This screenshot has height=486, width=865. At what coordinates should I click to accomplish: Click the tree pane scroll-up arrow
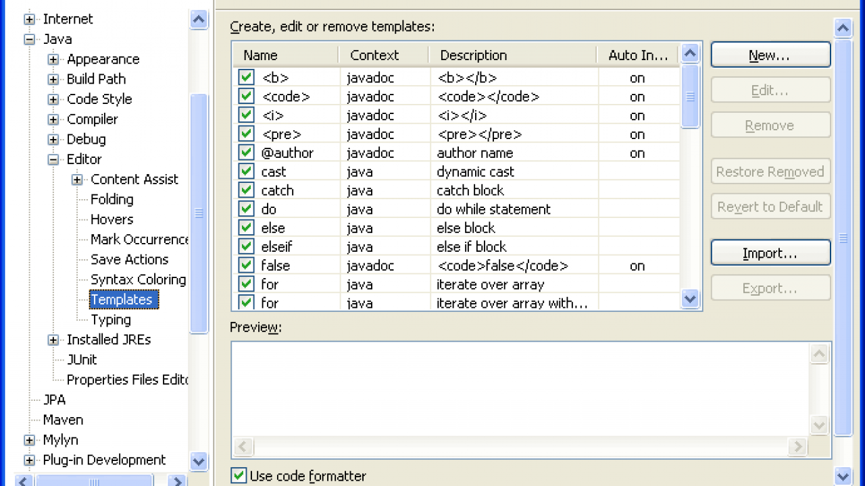pyautogui.click(x=199, y=19)
